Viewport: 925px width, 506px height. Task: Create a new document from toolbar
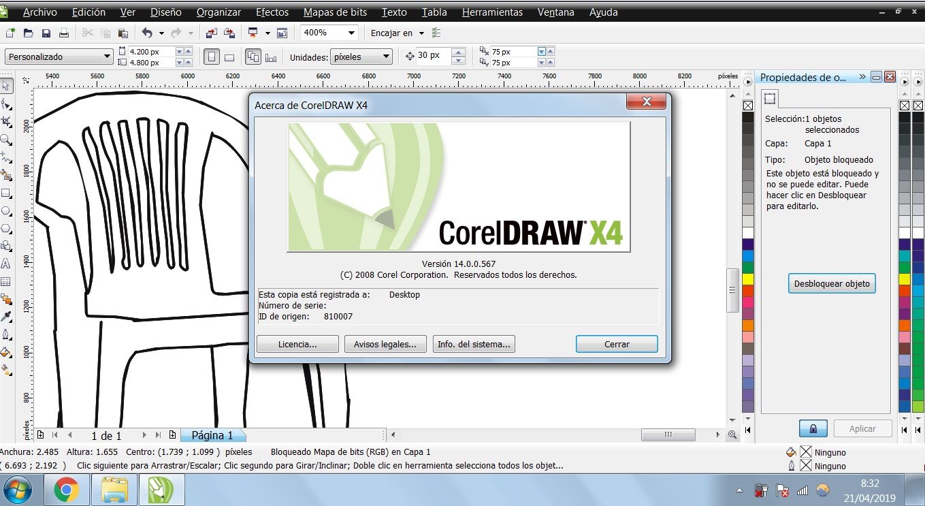(11, 33)
